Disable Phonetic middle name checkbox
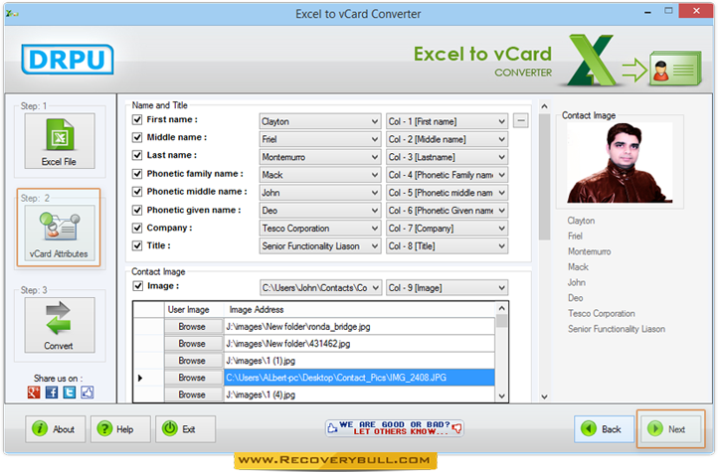Viewport: 718px width, 472px height. click(x=137, y=192)
